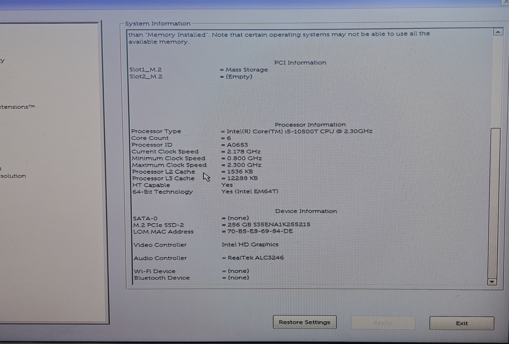
Task: Click the Restore Settings button
Action: tap(305, 322)
